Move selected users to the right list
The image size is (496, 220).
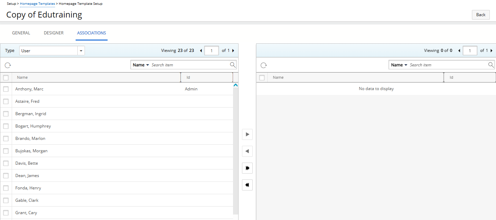[x=247, y=134]
